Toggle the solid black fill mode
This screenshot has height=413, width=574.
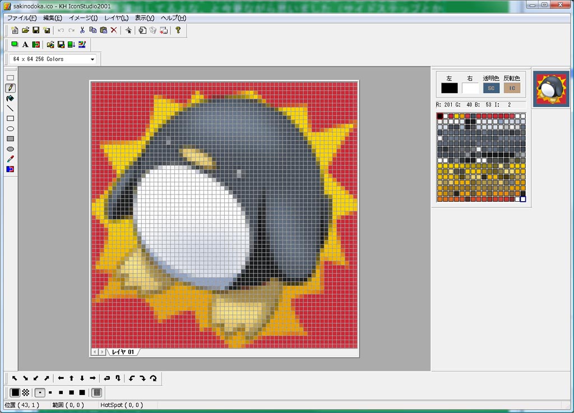pos(15,392)
